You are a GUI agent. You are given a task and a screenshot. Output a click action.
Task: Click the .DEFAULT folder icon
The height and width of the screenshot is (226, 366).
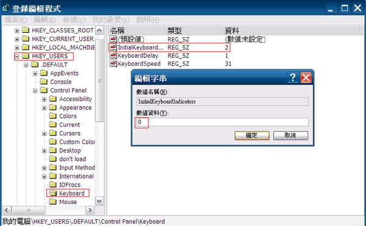35,65
